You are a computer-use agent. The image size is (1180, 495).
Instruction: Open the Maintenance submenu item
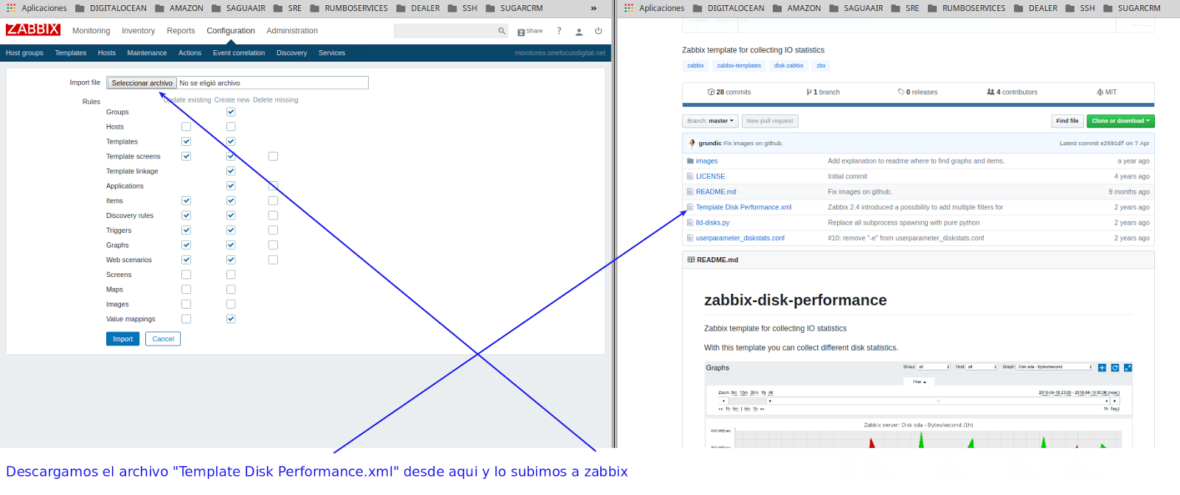click(147, 53)
